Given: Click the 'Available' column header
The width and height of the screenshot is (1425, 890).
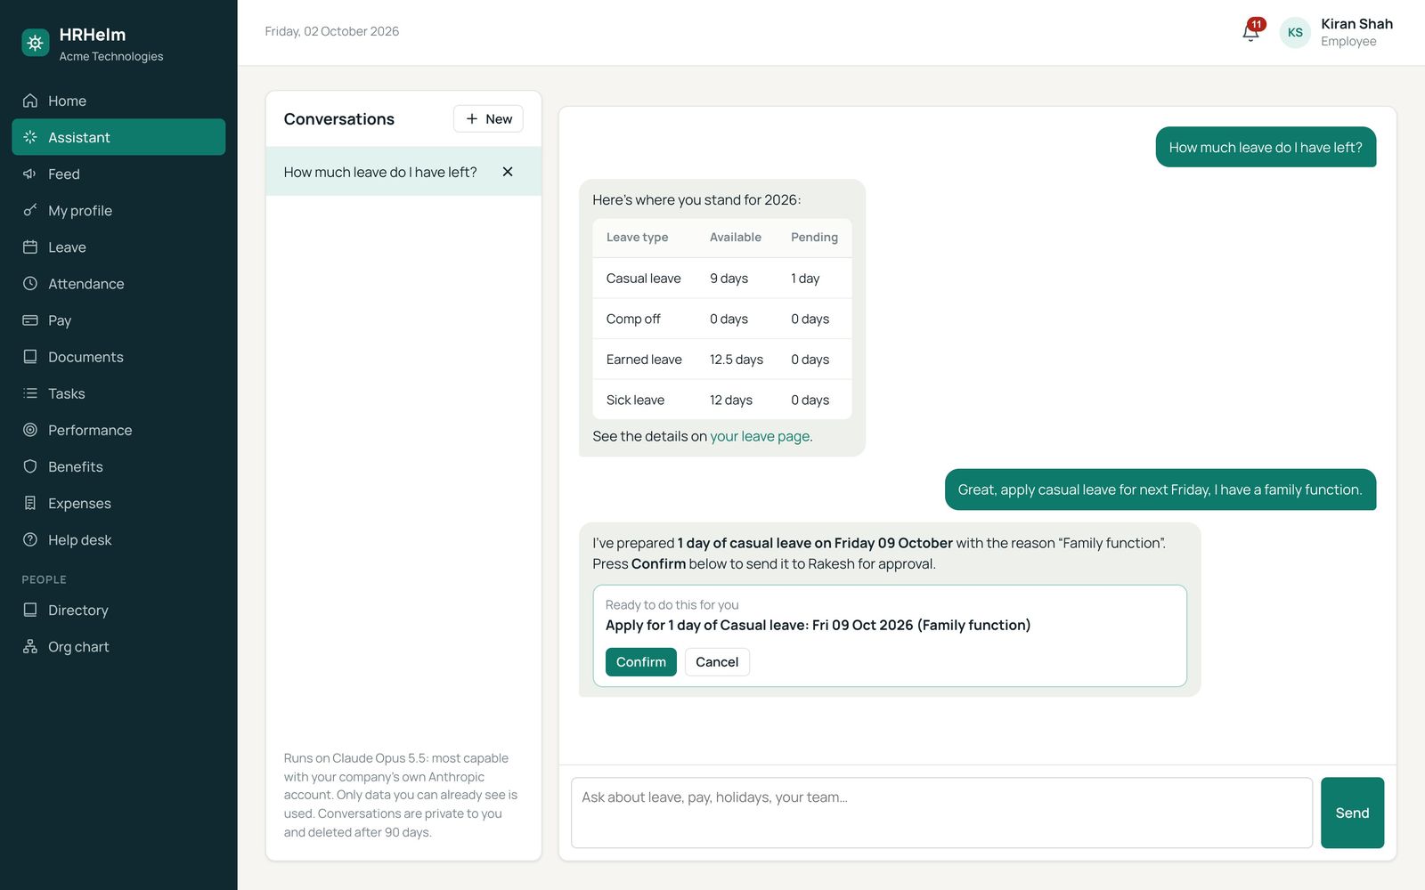Looking at the screenshot, I should click(736, 238).
